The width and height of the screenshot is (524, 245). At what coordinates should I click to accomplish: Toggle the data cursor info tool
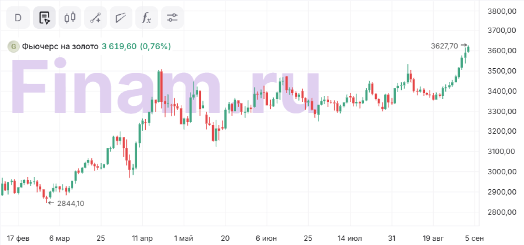click(44, 18)
